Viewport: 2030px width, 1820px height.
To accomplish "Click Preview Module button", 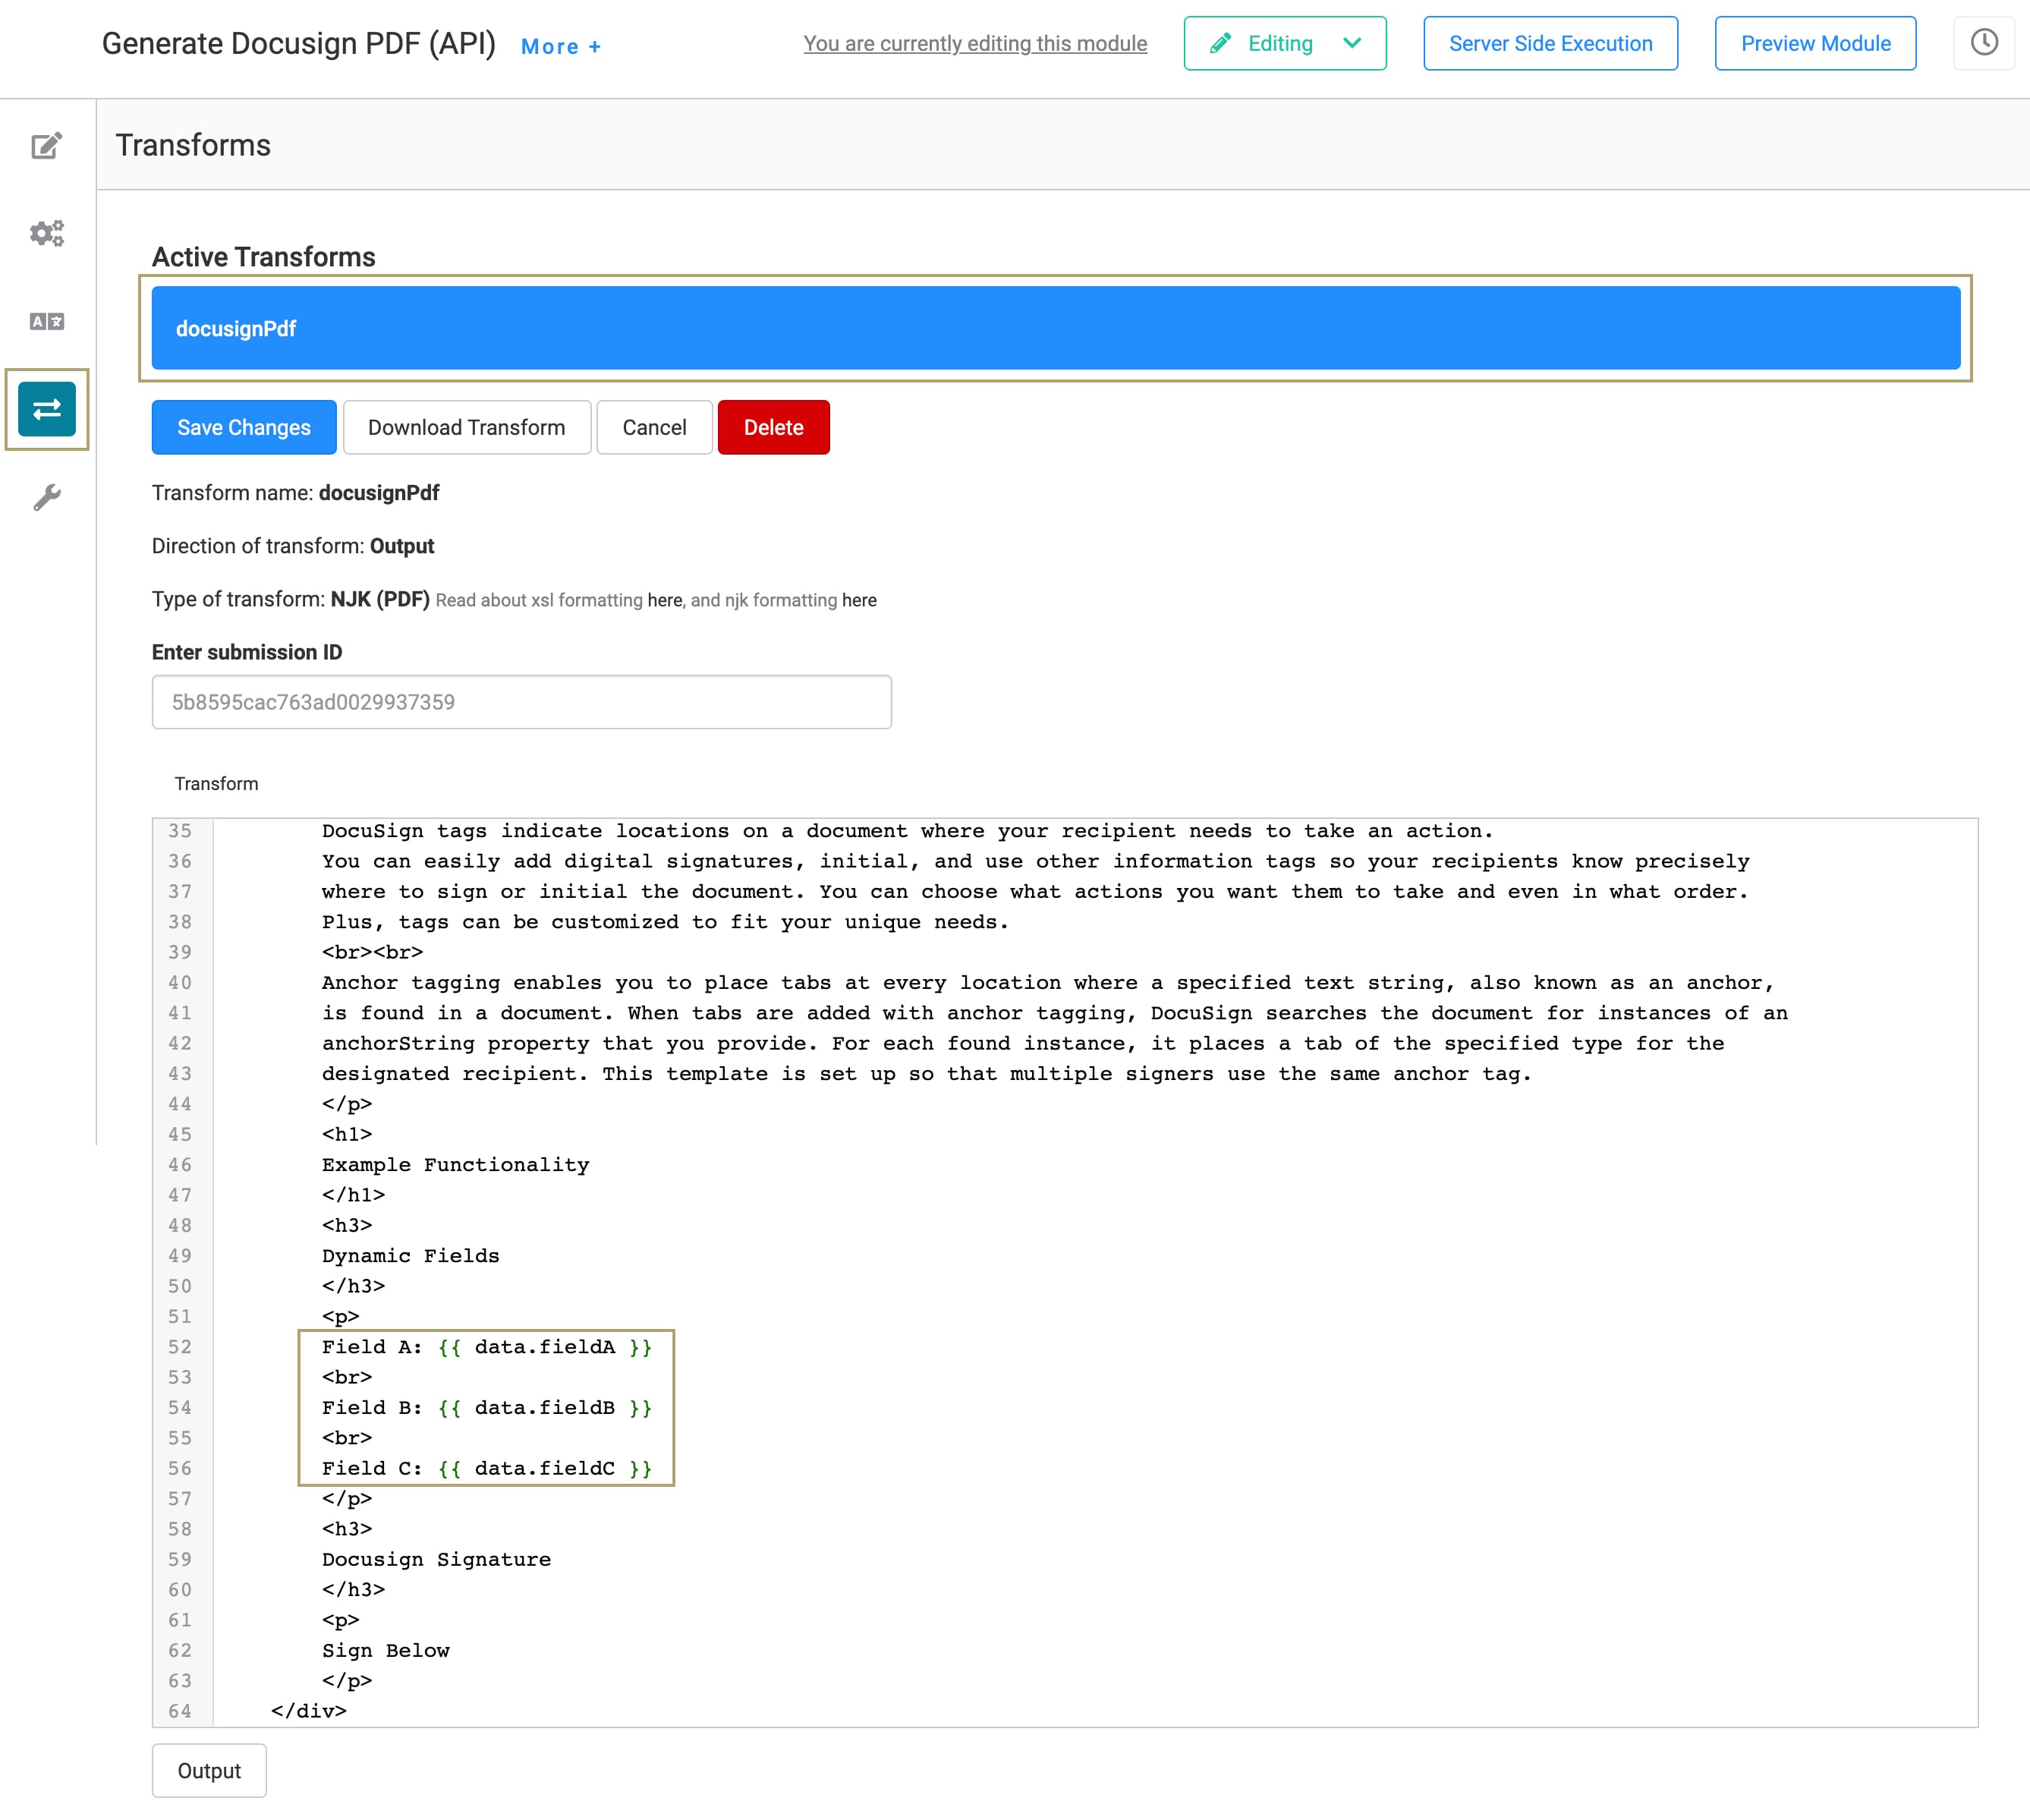I will [x=1815, y=43].
